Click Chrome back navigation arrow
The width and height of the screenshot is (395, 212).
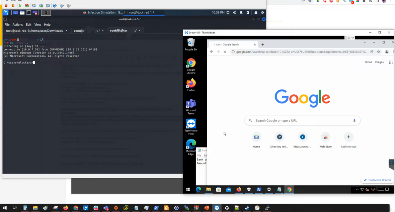tap(212, 52)
